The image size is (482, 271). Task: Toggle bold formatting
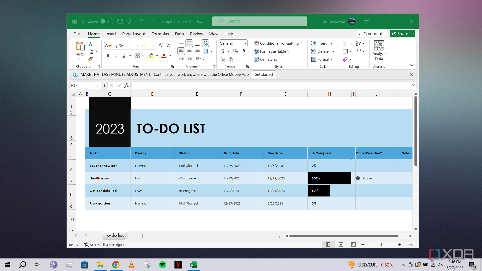coord(108,55)
